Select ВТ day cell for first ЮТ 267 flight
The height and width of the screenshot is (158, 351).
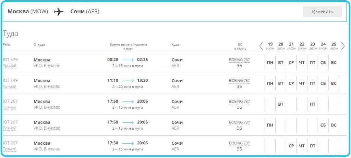281,104
